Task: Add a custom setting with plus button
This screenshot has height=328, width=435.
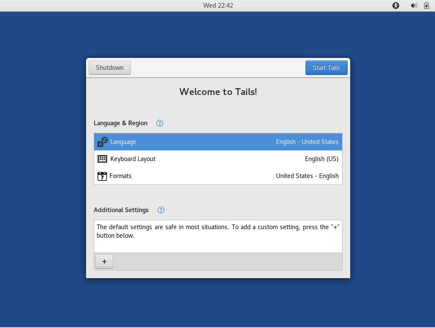Action: pyautogui.click(x=104, y=262)
